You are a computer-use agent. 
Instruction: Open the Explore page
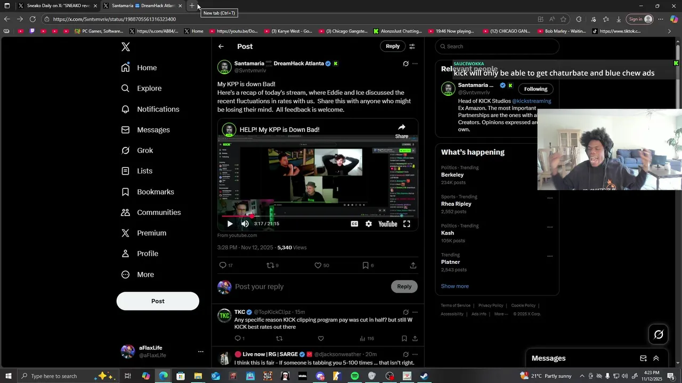[141, 88]
